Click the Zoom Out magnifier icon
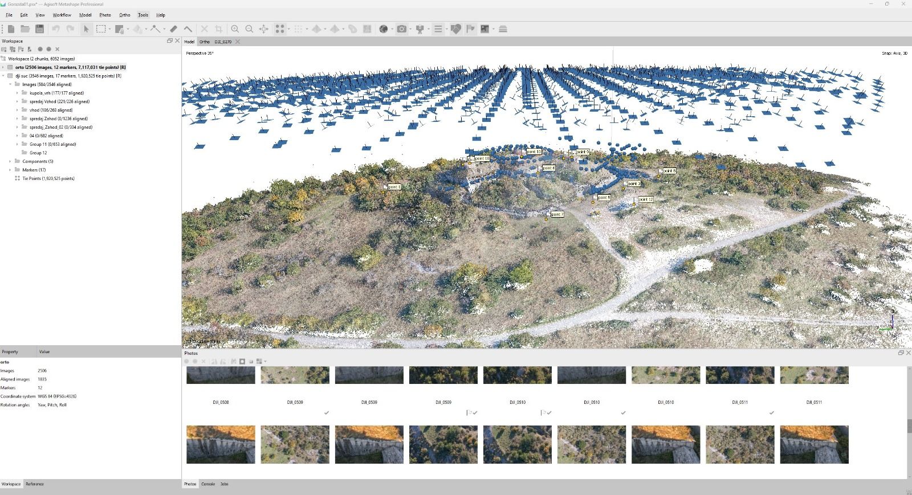This screenshot has width=912, height=495. (x=249, y=29)
